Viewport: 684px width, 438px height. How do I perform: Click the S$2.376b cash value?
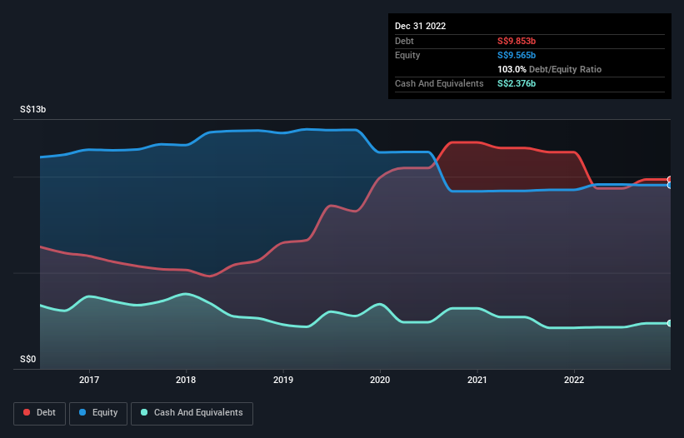[517, 83]
